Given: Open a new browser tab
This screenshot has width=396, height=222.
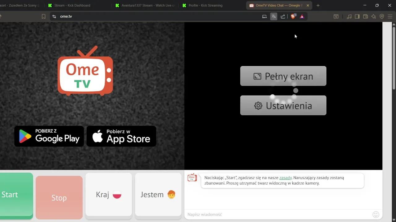Looking at the screenshot, I should 318,5.
